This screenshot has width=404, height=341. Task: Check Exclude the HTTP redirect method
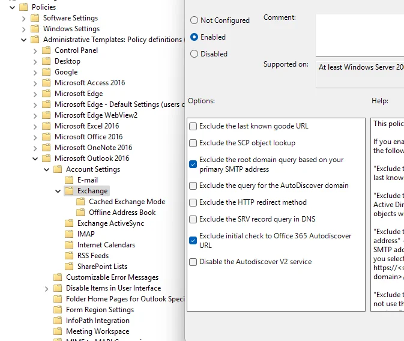(x=193, y=202)
